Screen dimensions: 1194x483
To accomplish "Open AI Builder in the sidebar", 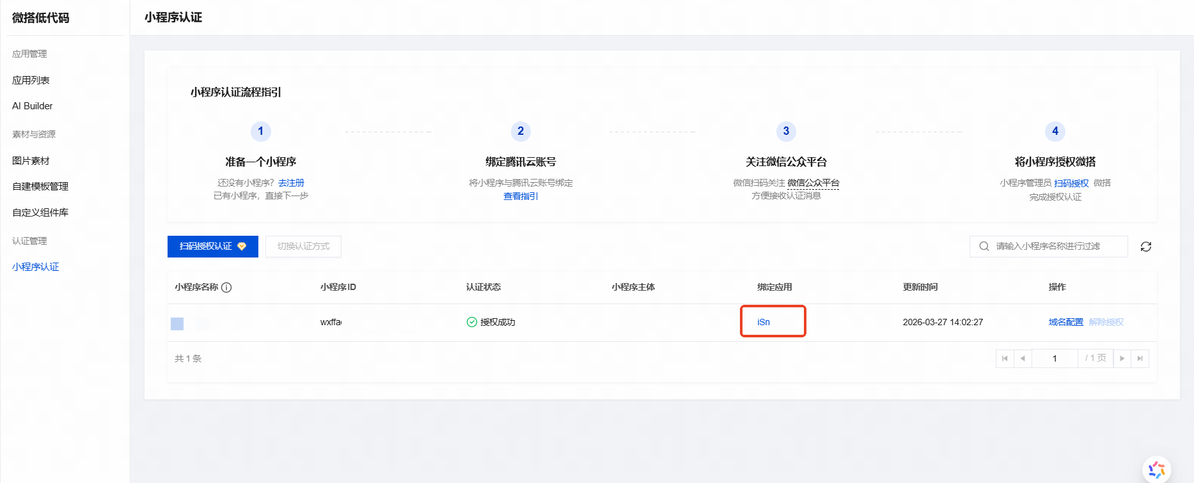I will point(33,106).
